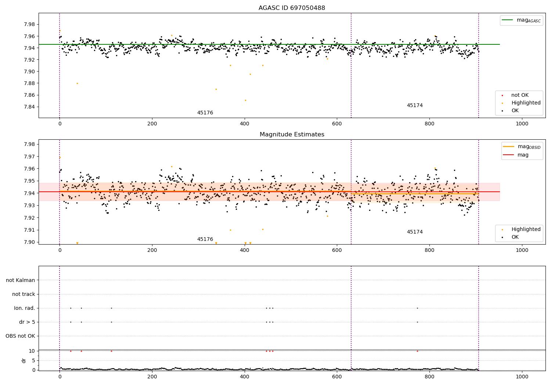Click the 'not track' axis label
The height and width of the screenshot is (385, 551).
[24, 294]
